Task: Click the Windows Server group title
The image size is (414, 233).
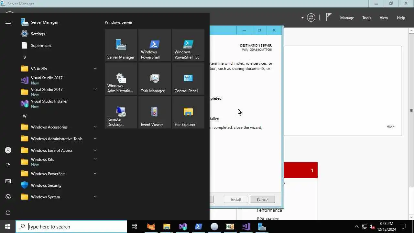Action: (118, 22)
